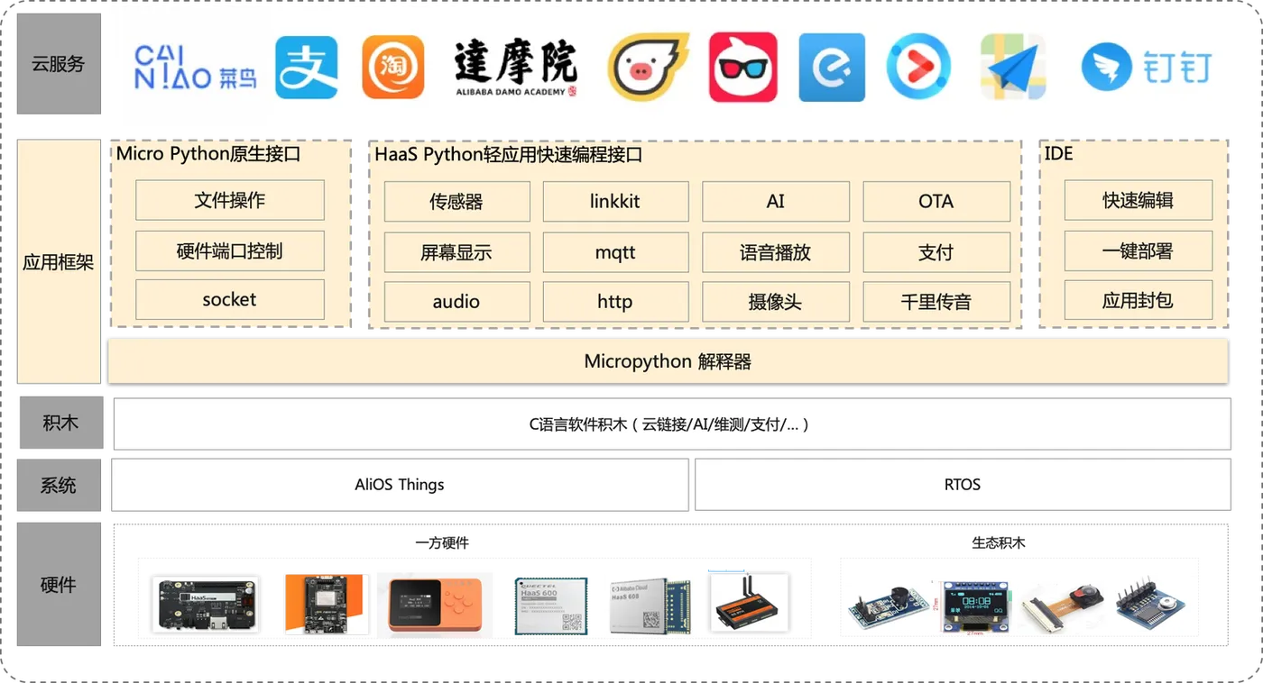
Task: Select the black HaaS board image
Action: (206, 605)
